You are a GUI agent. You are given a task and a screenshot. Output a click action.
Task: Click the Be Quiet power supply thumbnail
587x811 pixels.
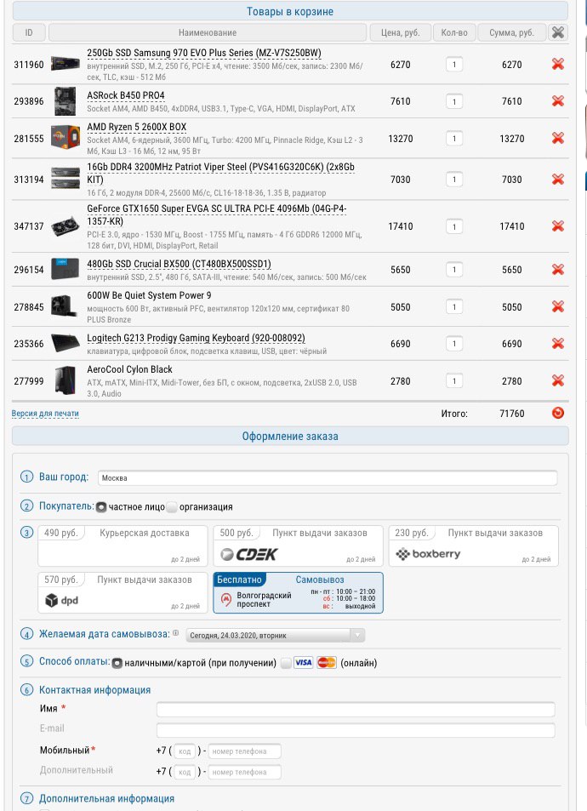pyautogui.click(x=66, y=306)
